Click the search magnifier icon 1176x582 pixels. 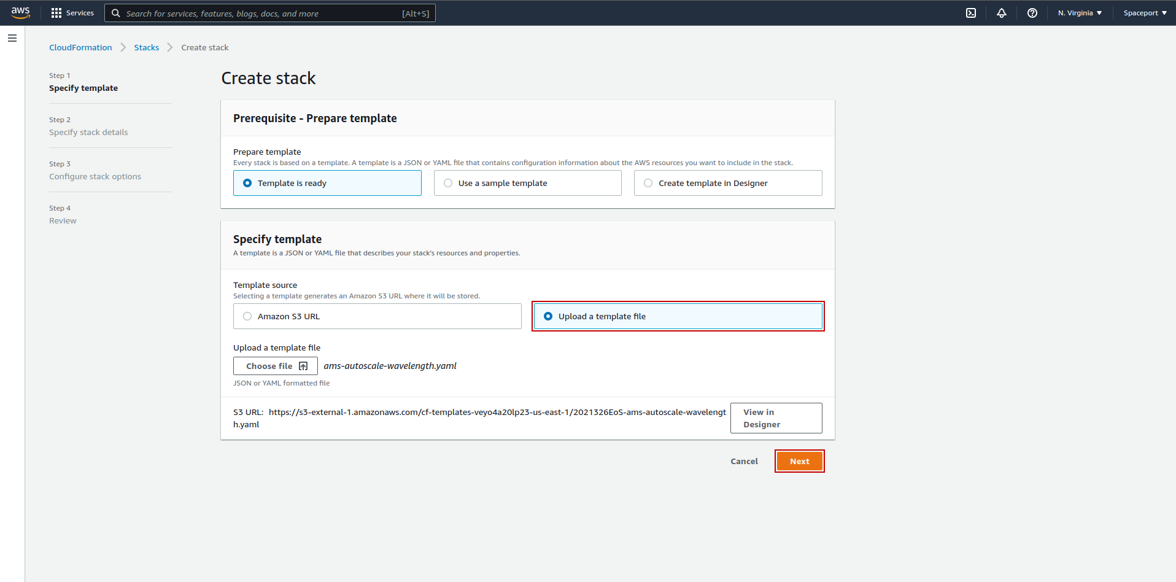[x=115, y=13]
